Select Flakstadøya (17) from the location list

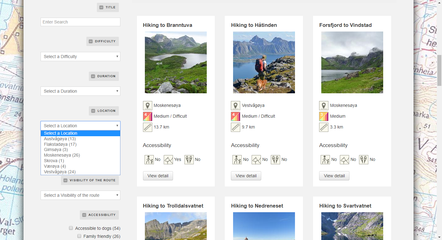80,144
